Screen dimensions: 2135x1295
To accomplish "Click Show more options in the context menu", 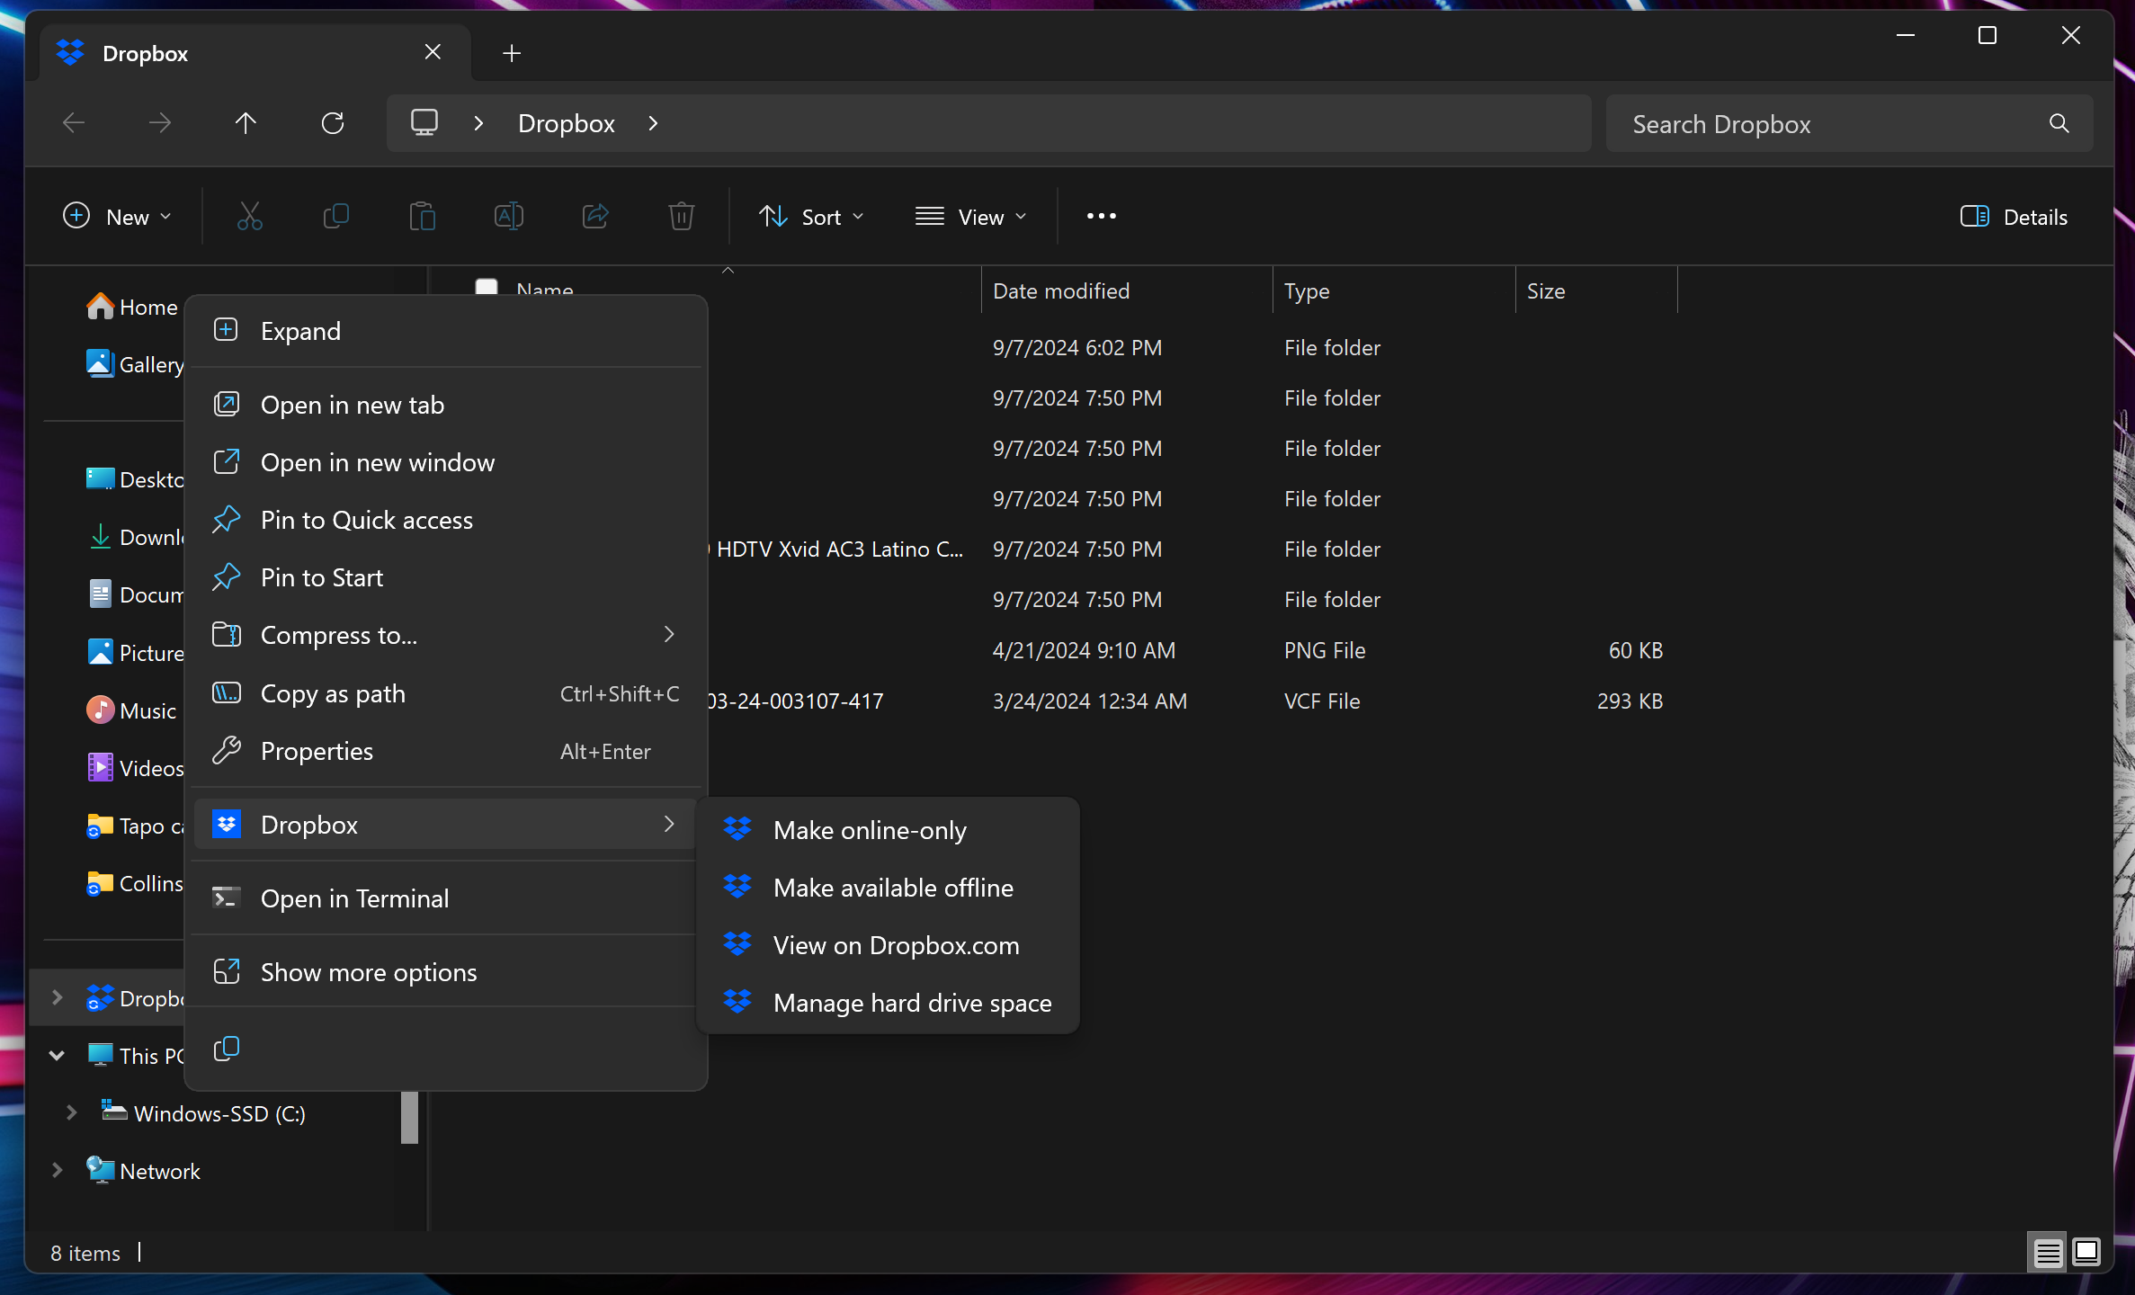I will point(369,971).
